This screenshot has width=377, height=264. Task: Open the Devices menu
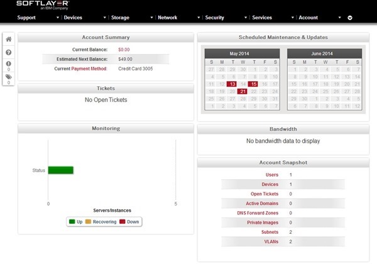pos(73,18)
